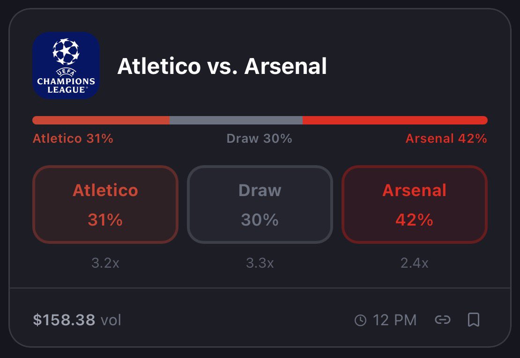Screen dimensions: 520x358
Task: Click the $158.38 volume amount
Action: coord(64,320)
